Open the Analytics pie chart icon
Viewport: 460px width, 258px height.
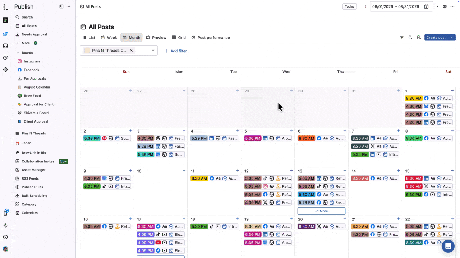point(5,58)
